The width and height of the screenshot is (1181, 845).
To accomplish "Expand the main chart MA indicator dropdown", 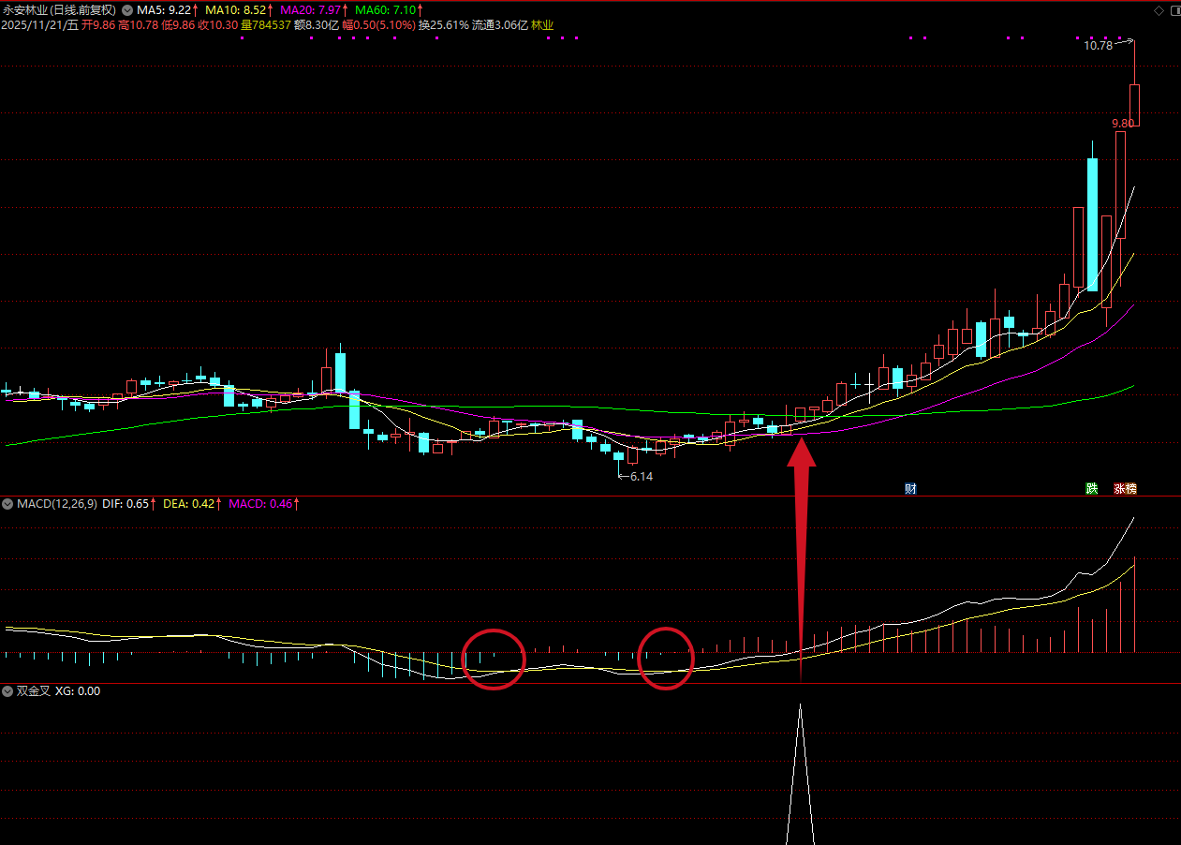I will point(127,9).
